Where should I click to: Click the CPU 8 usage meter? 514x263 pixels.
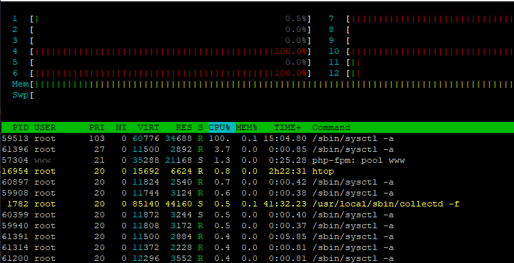tap(421, 29)
